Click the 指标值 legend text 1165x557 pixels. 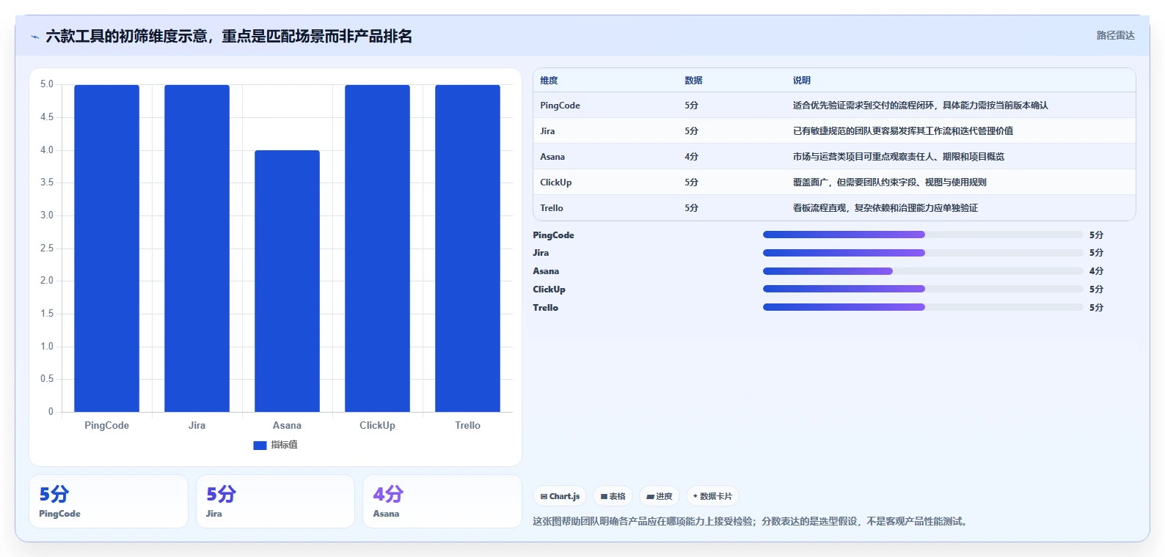pos(284,445)
